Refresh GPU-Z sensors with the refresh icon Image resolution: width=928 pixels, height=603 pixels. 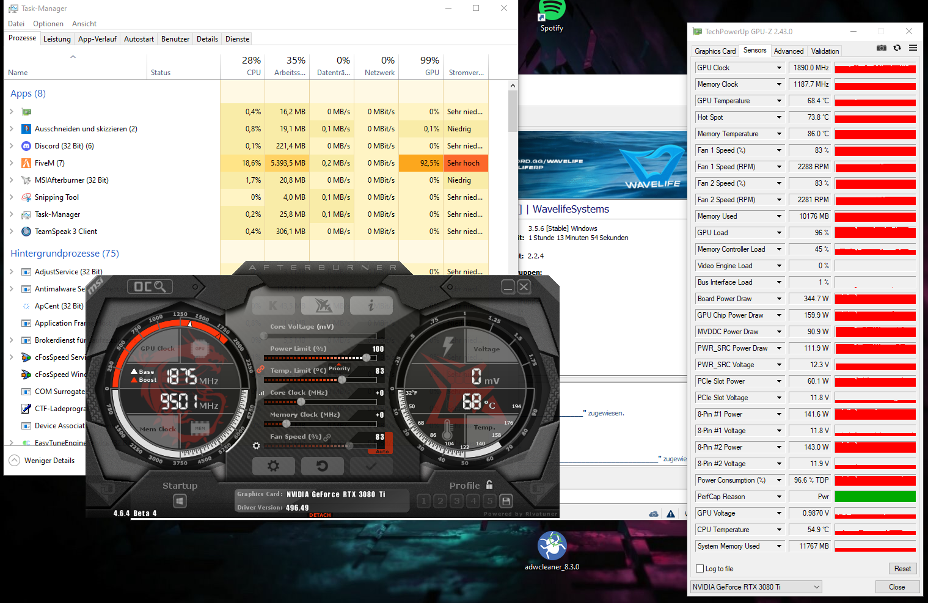tap(897, 48)
